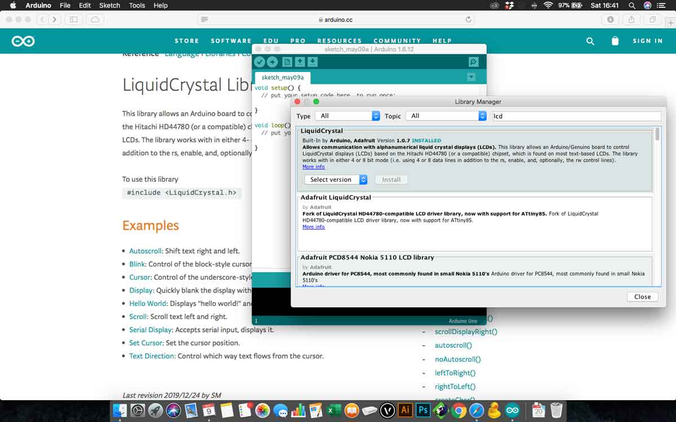Click the Wi-Fi icon in menu bar
676x422 pixels.
pos(548,5)
